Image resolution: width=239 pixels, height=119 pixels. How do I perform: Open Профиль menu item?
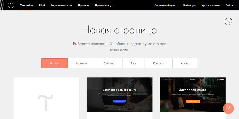(84, 5)
